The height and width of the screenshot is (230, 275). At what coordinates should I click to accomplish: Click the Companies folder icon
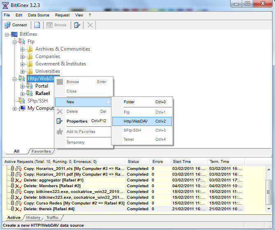(30, 56)
